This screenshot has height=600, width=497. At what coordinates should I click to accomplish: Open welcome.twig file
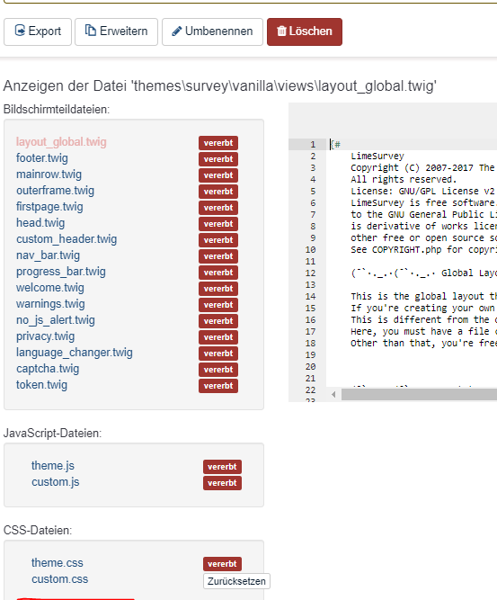click(x=50, y=288)
